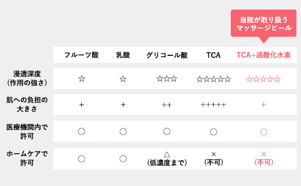This screenshot has width=301, height=186.
Task: Click the pink circle in 医療機関内で許可 row
Action: [263, 132]
